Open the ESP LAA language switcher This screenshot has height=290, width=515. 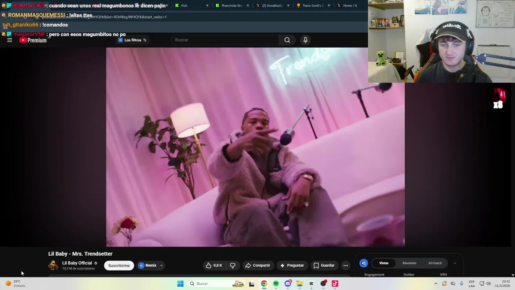[x=472, y=284]
